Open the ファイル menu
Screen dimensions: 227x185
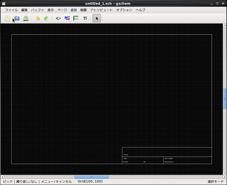pyautogui.click(x=11, y=10)
